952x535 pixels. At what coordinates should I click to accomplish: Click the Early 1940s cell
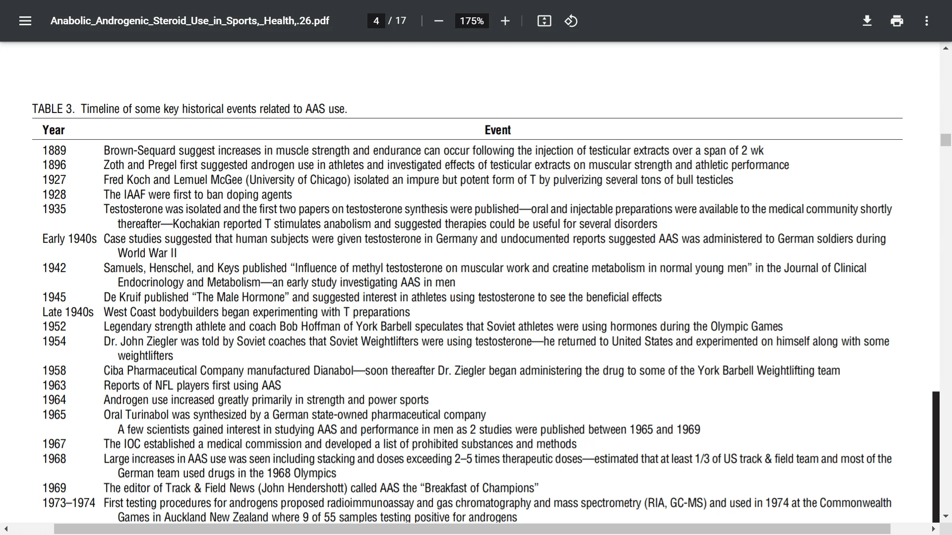pos(69,239)
